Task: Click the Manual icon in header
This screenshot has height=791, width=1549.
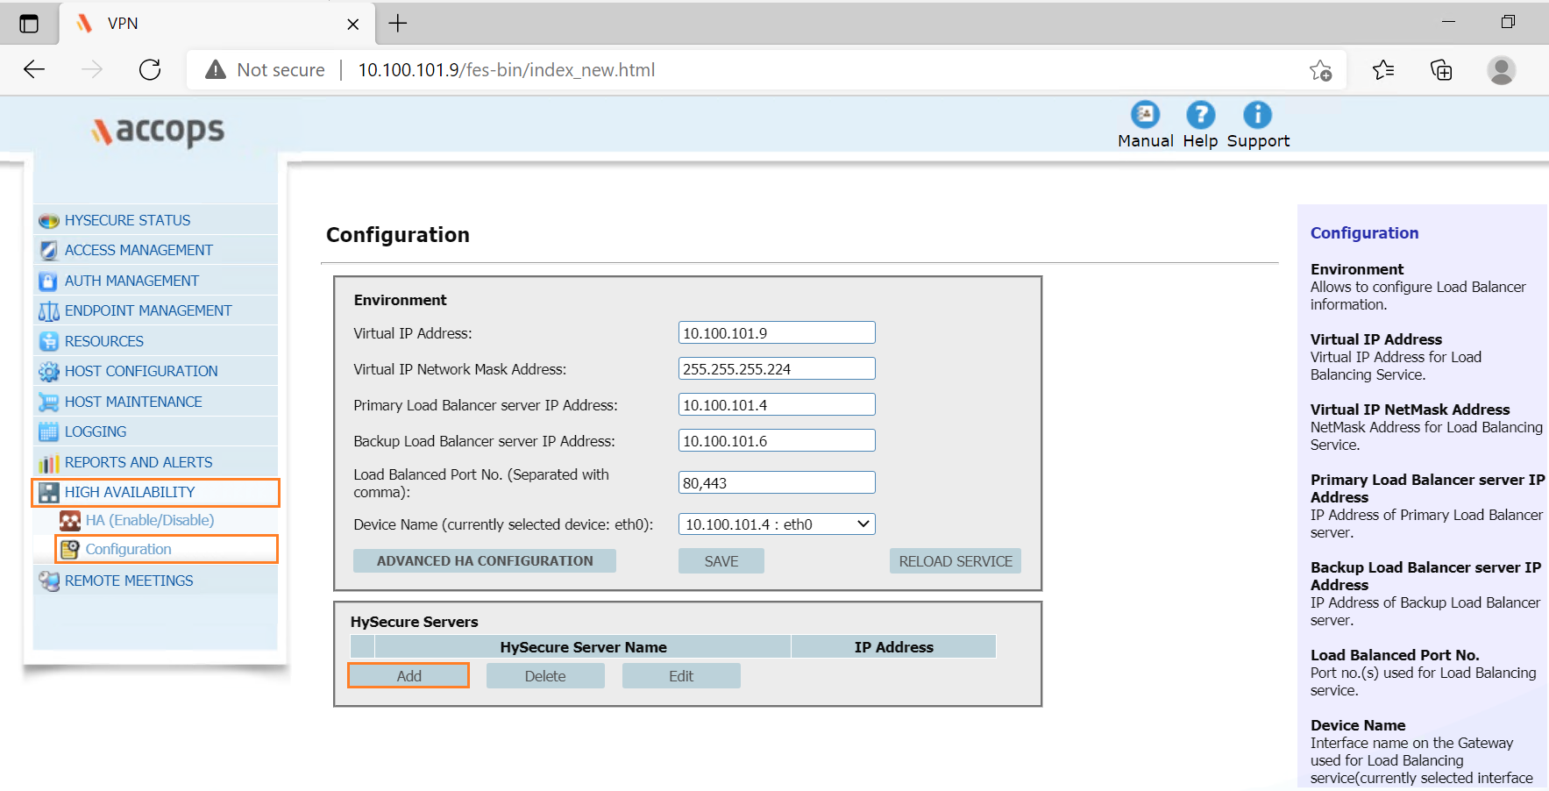Action: point(1145,115)
